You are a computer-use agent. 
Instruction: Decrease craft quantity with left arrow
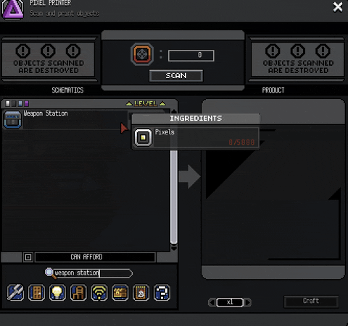pos(212,302)
